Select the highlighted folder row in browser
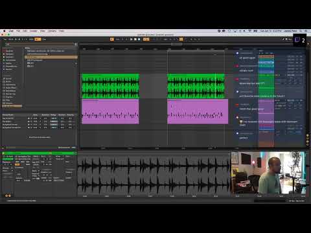Image resolution: width=311 pixels, height=233 pixels. [x=51, y=57]
